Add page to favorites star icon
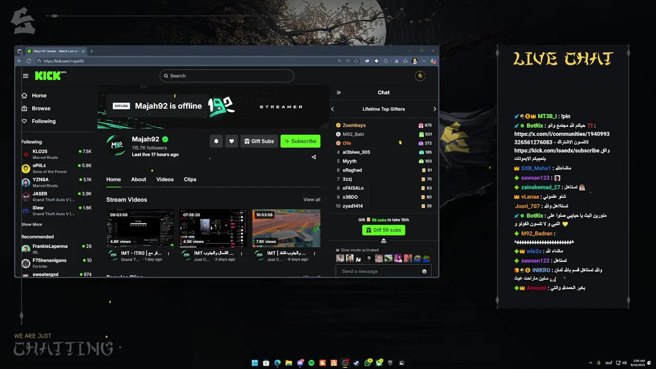Image resolution: width=656 pixels, height=369 pixels. coord(356,60)
